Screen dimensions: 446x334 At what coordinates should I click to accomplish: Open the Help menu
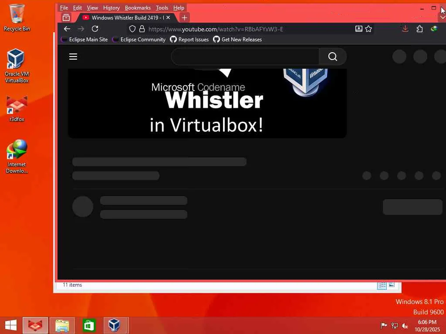tap(179, 8)
